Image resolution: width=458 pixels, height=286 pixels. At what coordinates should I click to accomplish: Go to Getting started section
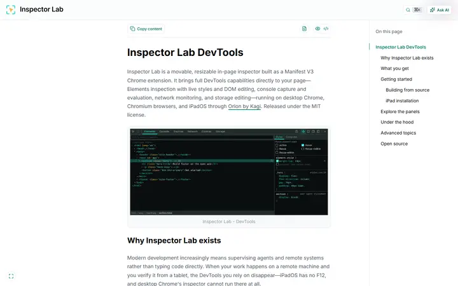396,79
